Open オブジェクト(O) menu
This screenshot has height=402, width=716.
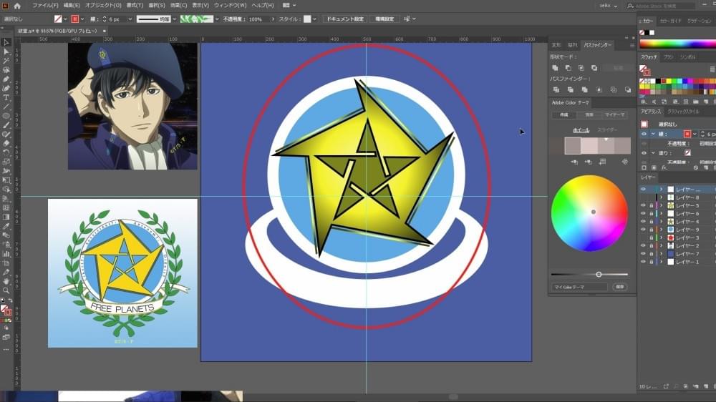pyautogui.click(x=103, y=6)
